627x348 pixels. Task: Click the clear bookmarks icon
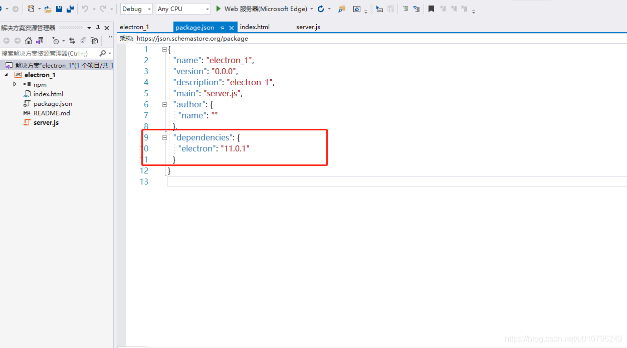[x=465, y=9]
